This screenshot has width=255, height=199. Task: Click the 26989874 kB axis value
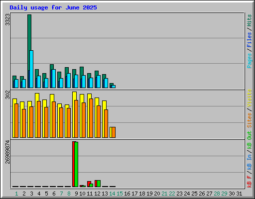click(x=7, y=152)
